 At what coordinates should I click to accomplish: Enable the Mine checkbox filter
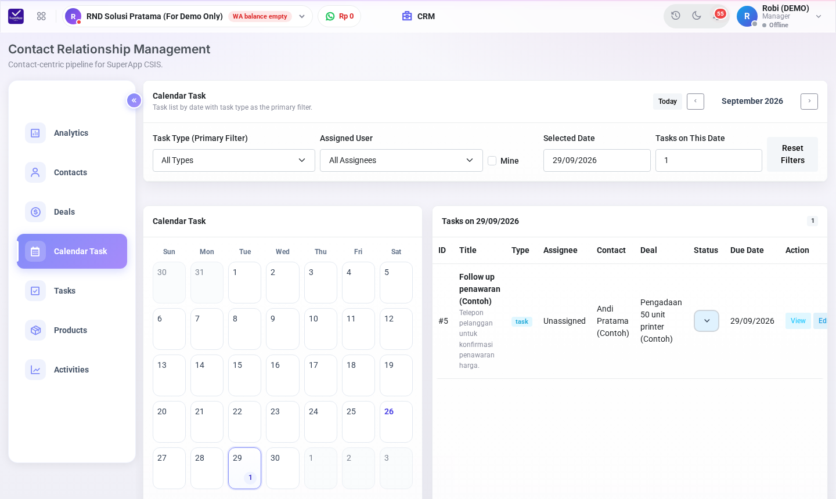pyautogui.click(x=492, y=161)
